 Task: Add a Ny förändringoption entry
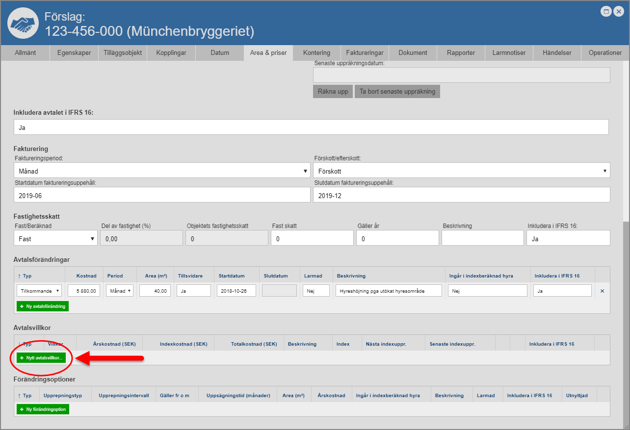(x=43, y=409)
